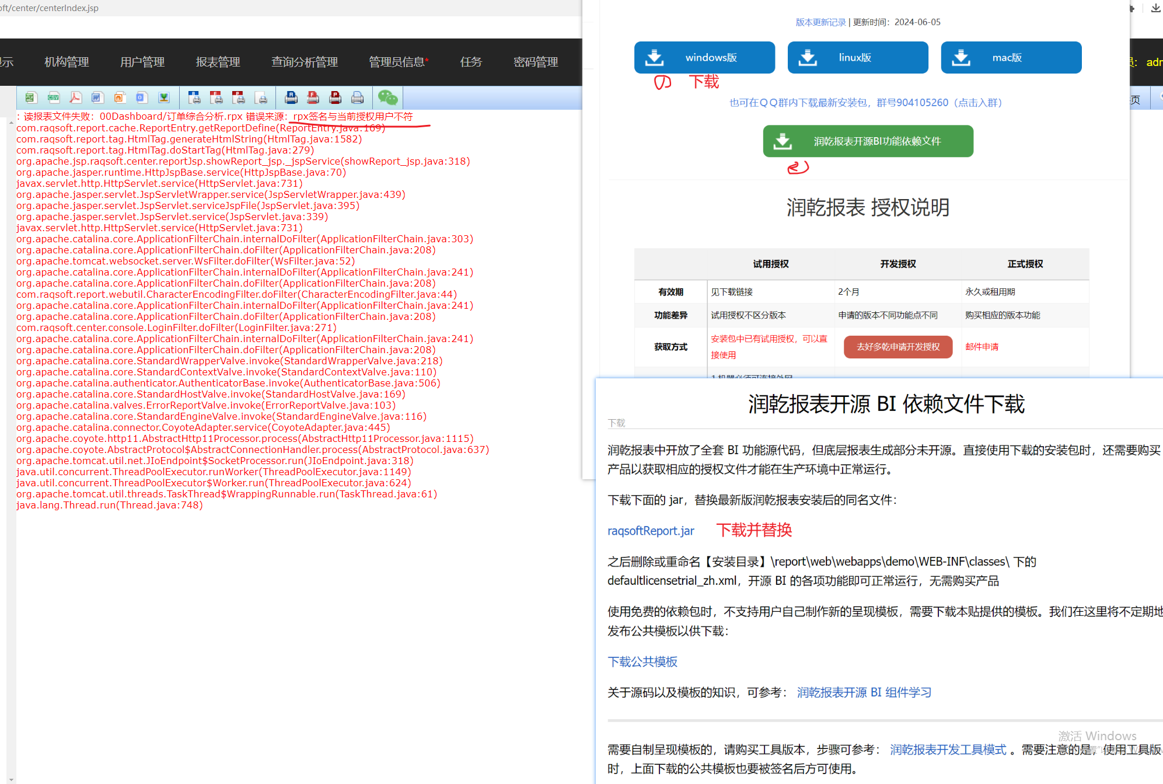Export report as PDF

[x=76, y=97]
